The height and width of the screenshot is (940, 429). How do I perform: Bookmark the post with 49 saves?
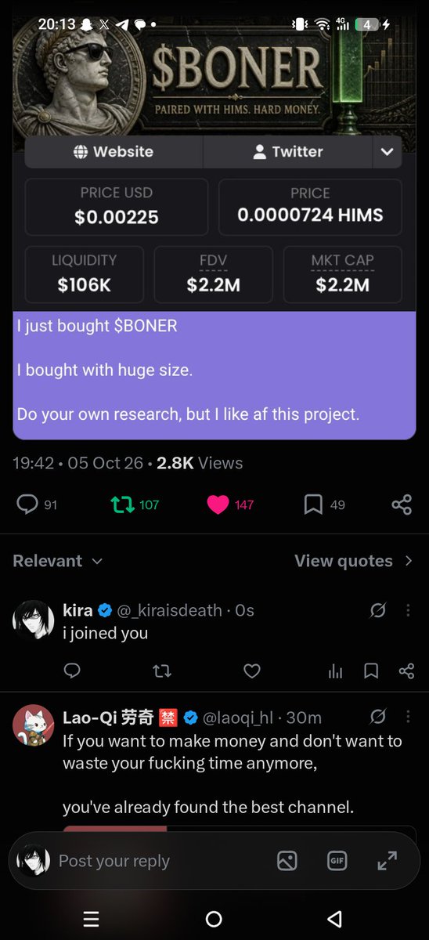tap(313, 505)
